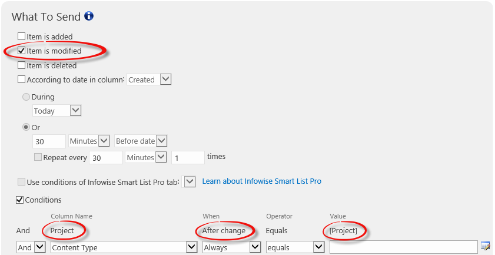Click the blue info icon beside What To Send
This screenshot has width=495, height=255.
(89, 16)
